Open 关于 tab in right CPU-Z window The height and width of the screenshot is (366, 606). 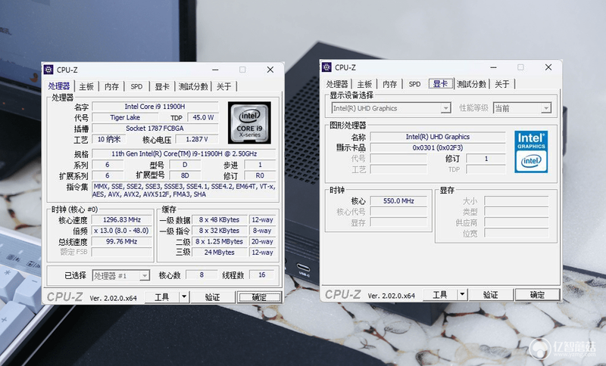[502, 84]
